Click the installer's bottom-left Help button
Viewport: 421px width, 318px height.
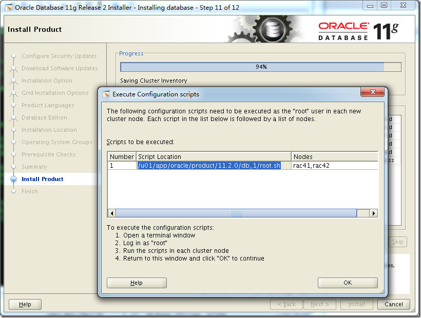[25, 304]
